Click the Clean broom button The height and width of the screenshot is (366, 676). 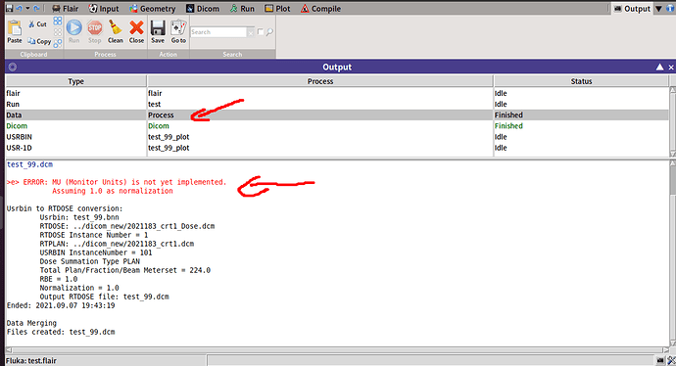115,31
